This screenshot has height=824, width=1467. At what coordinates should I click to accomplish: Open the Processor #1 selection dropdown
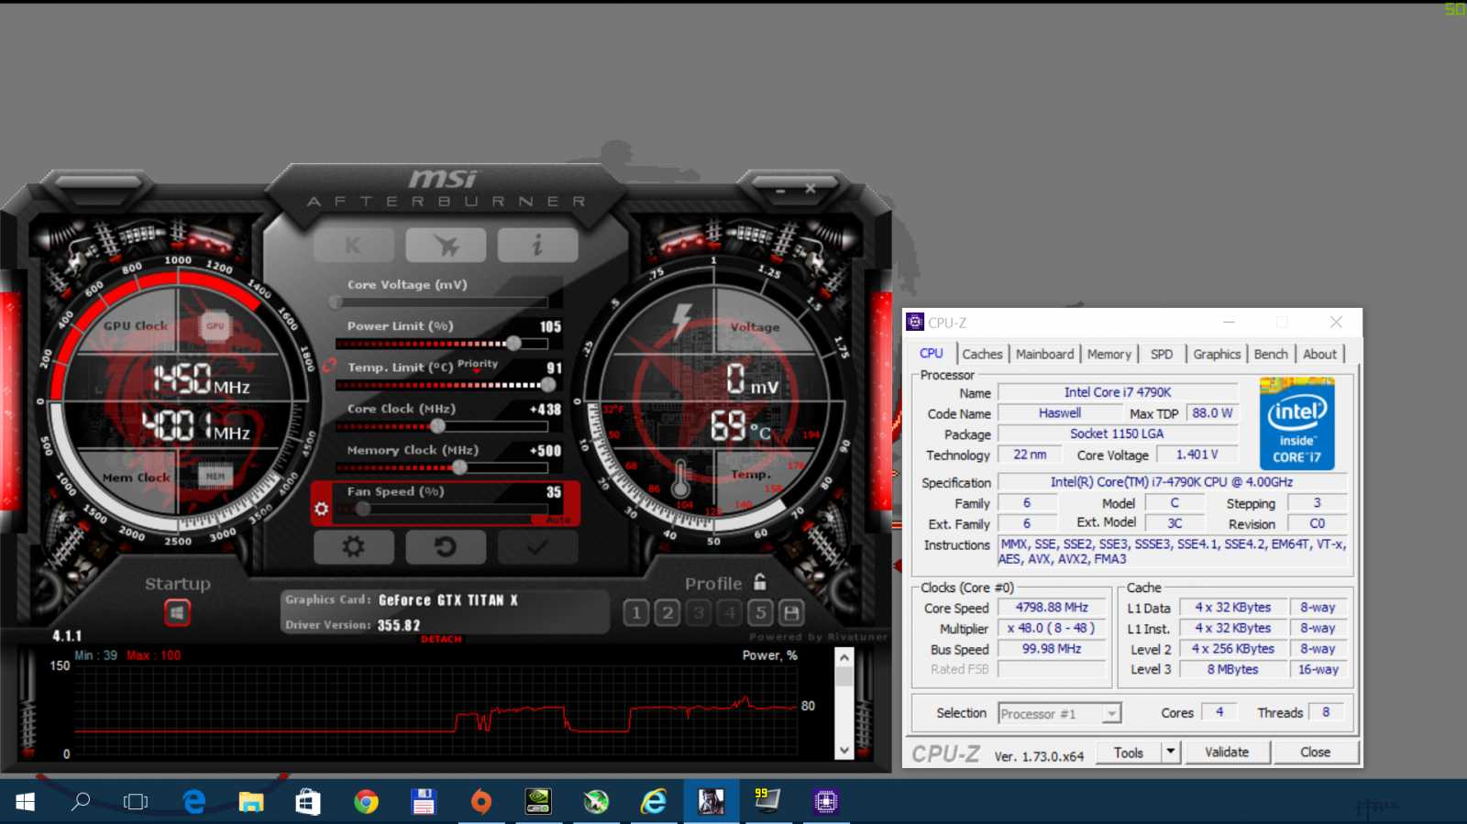pos(1059,713)
